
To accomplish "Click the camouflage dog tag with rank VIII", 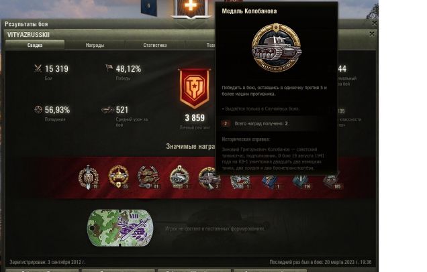I will [120, 228].
